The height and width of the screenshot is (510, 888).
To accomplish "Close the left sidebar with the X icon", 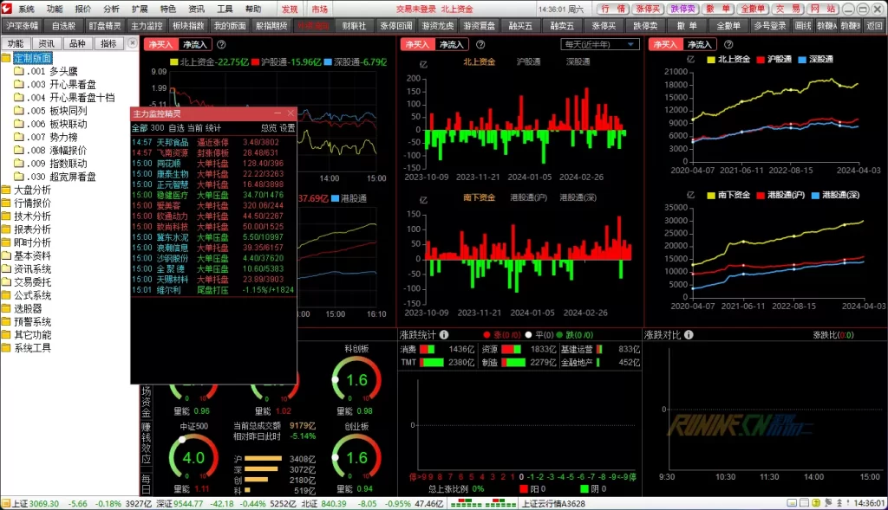I will coord(132,42).
